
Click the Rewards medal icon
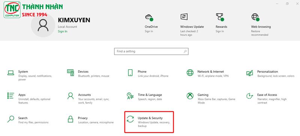click(x=220, y=17)
